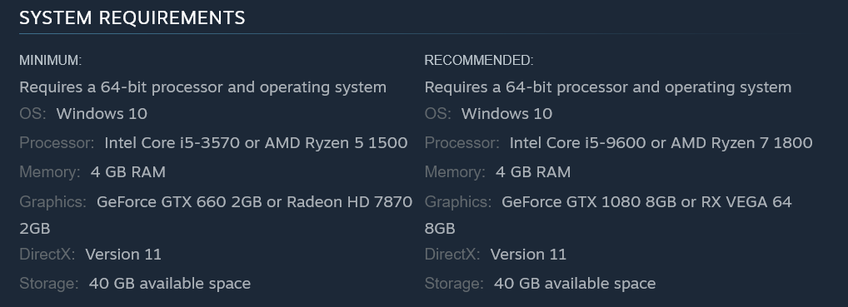Click the Graphics label under RECOMMENDED
848x307 pixels.
point(458,201)
